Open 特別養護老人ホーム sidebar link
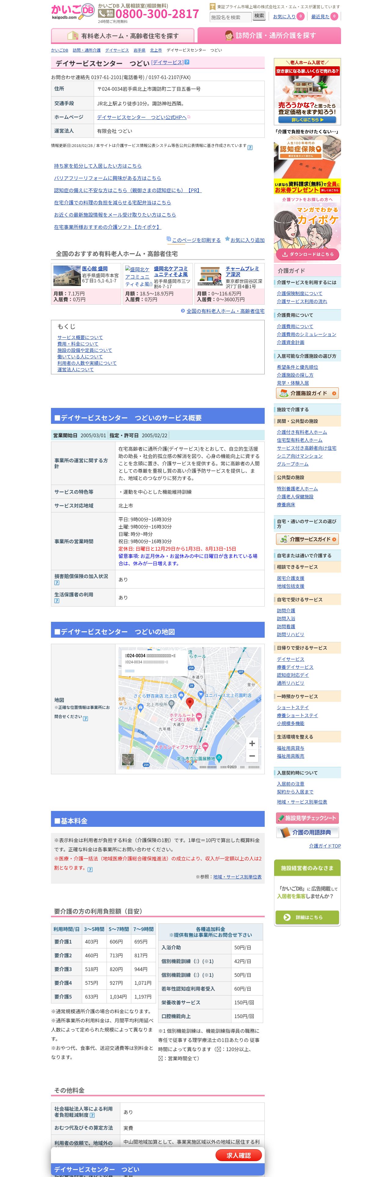Screen dimensions: 392x1177 [297, 489]
